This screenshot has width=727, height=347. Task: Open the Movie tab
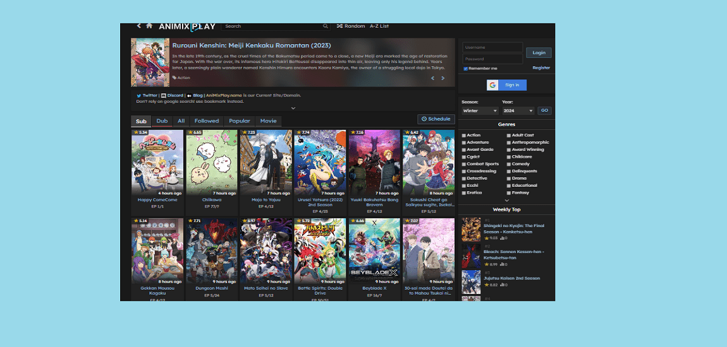pyautogui.click(x=268, y=121)
